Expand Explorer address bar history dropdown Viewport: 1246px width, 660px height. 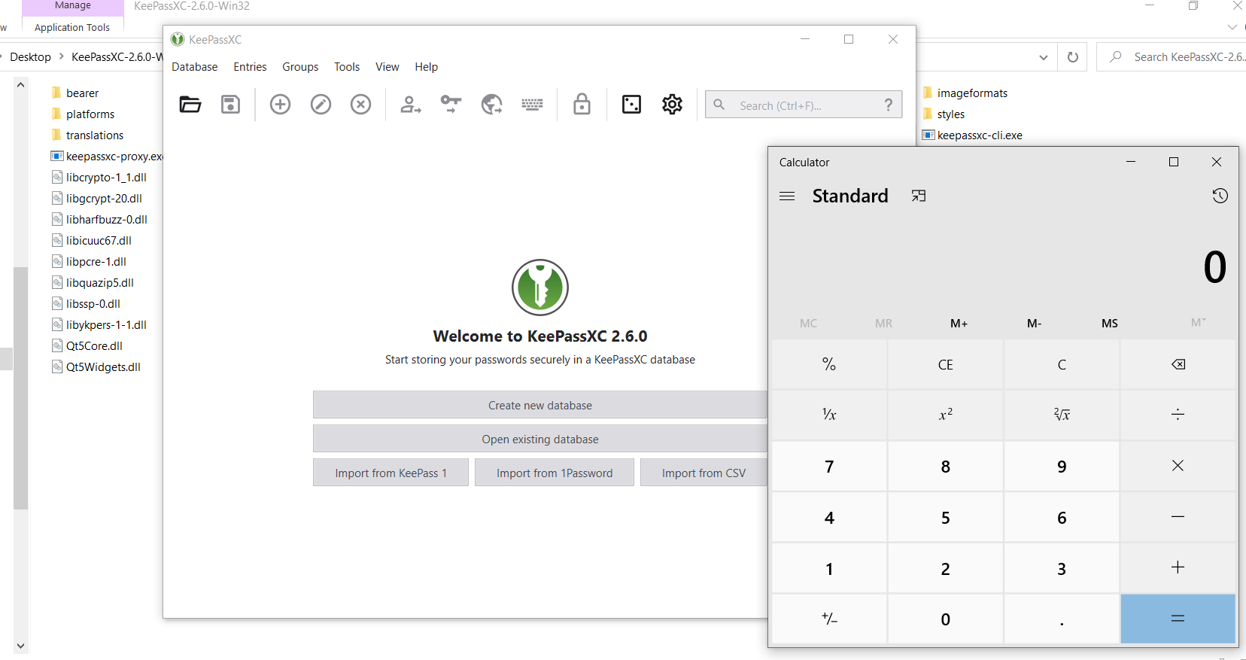click(x=1043, y=57)
